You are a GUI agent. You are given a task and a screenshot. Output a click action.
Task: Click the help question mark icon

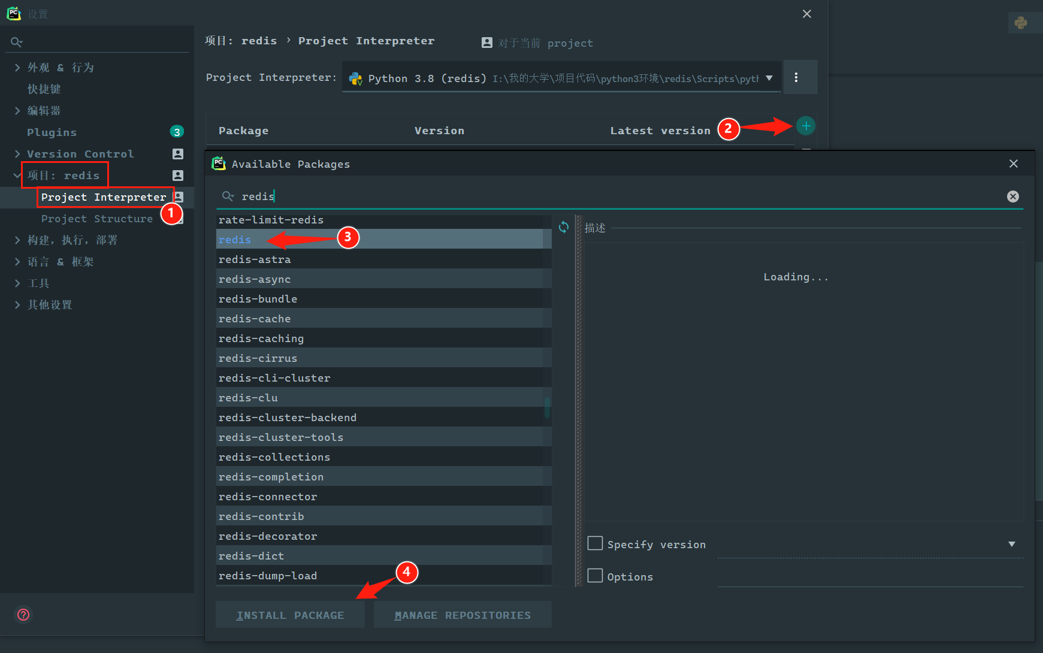pyautogui.click(x=23, y=615)
